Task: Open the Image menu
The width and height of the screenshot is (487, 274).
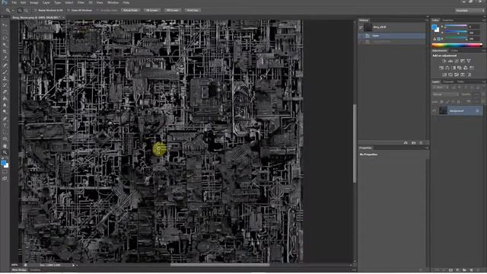Action: pos(34,2)
